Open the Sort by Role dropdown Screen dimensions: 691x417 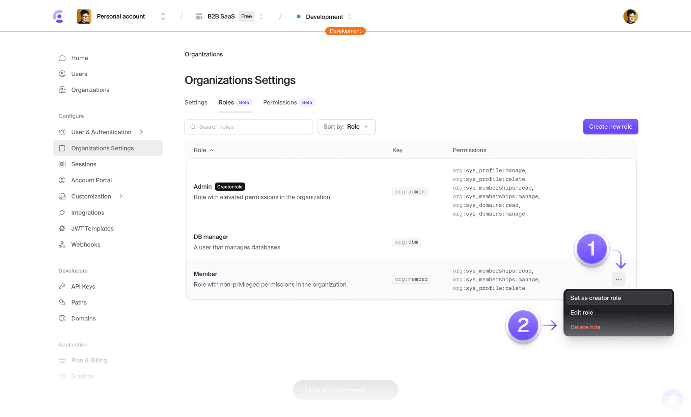click(x=347, y=127)
